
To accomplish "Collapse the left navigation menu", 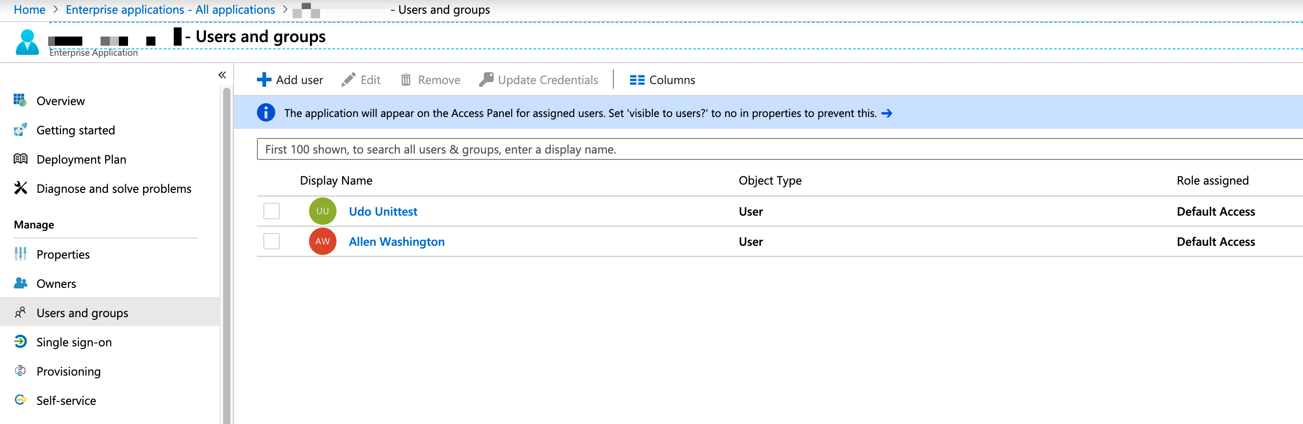I will tap(222, 75).
